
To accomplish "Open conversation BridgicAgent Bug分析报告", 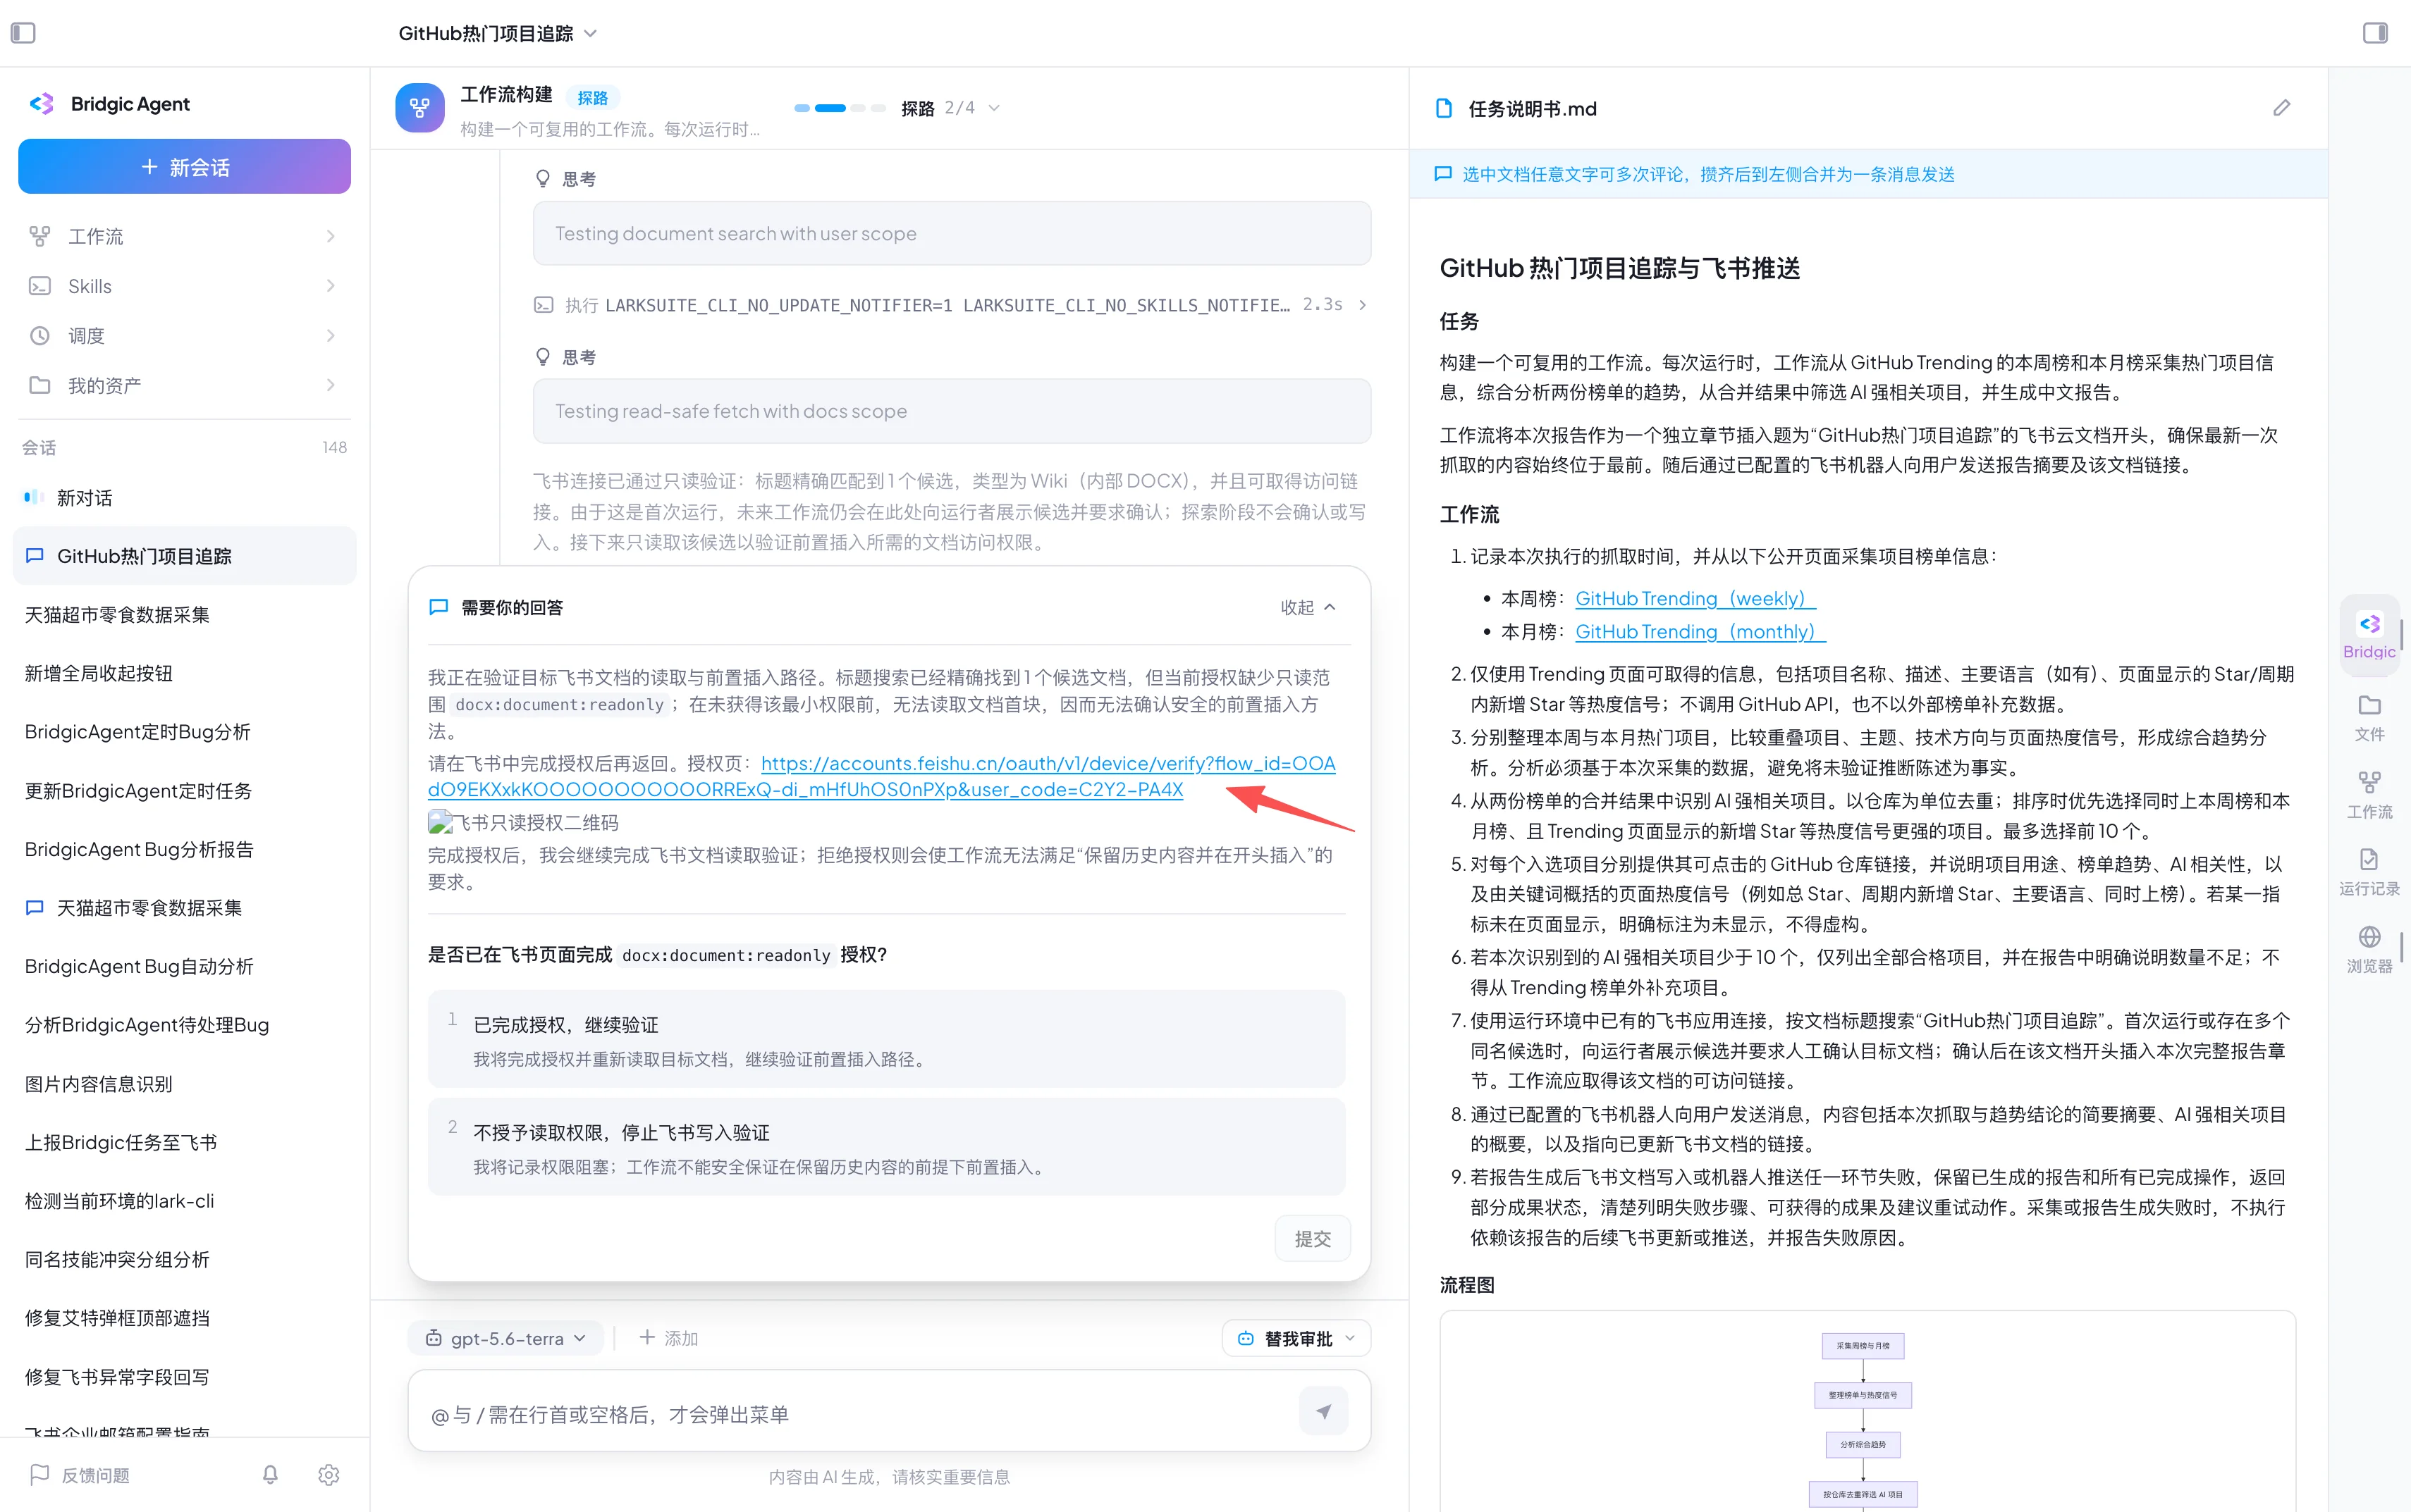I will click(184, 849).
